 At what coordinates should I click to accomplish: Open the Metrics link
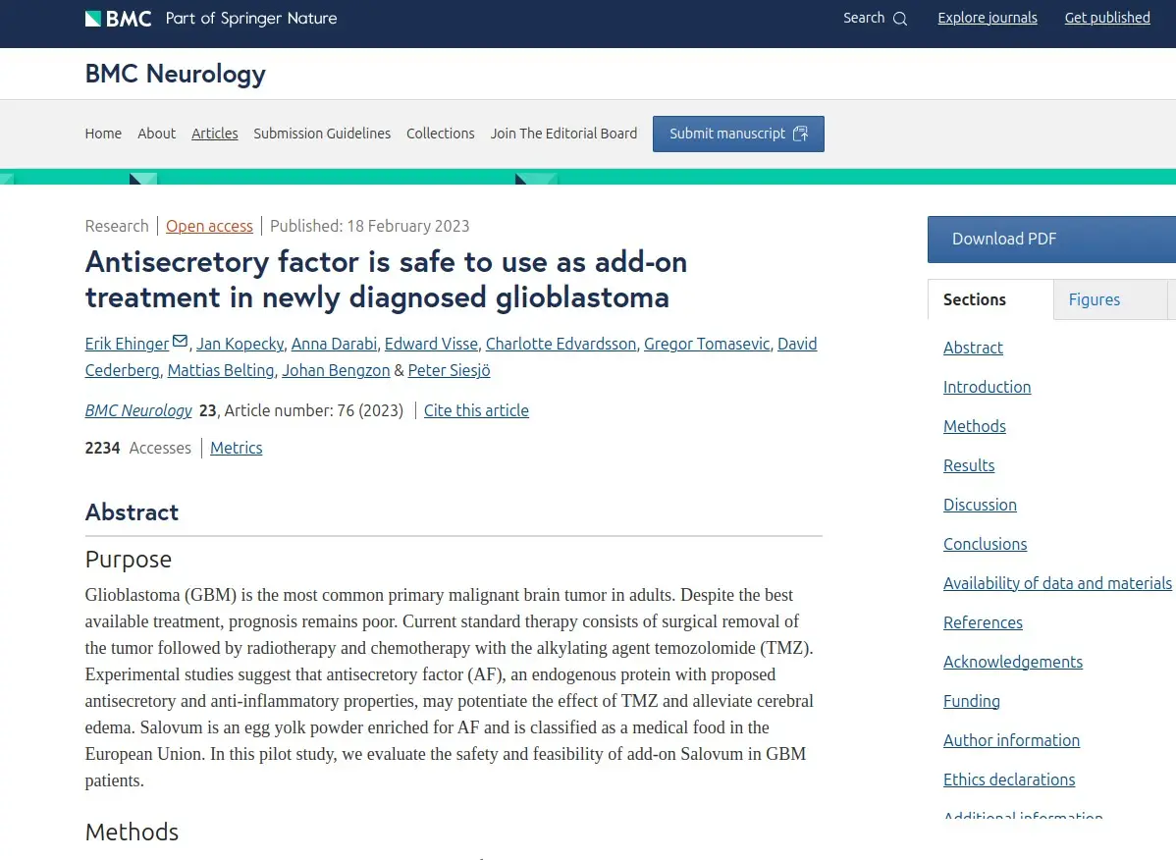[237, 448]
